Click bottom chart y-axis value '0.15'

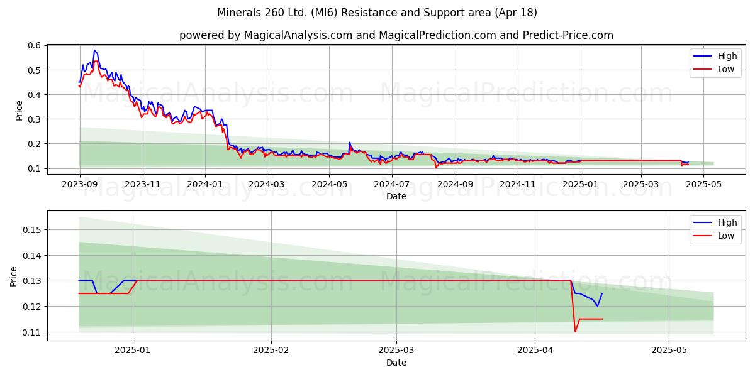coord(31,230)
